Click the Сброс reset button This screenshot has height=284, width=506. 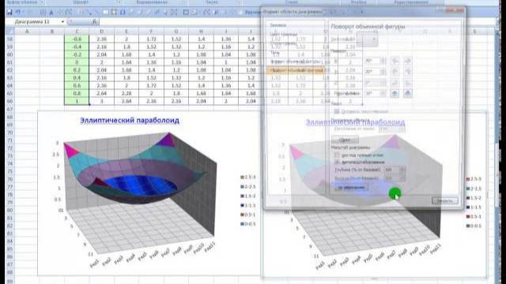point(345,140)
